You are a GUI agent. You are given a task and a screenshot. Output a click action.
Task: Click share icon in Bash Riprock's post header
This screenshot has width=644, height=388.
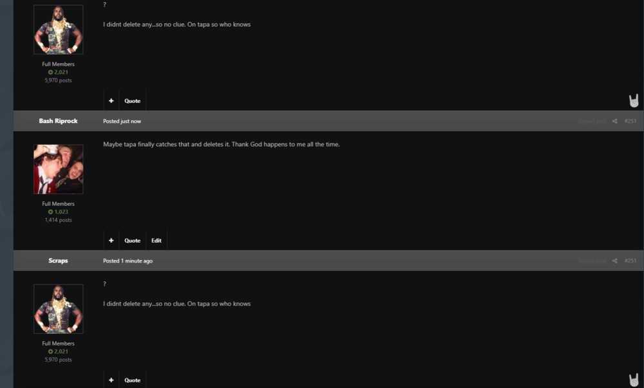pyautogui.click(x=614, y=121)
